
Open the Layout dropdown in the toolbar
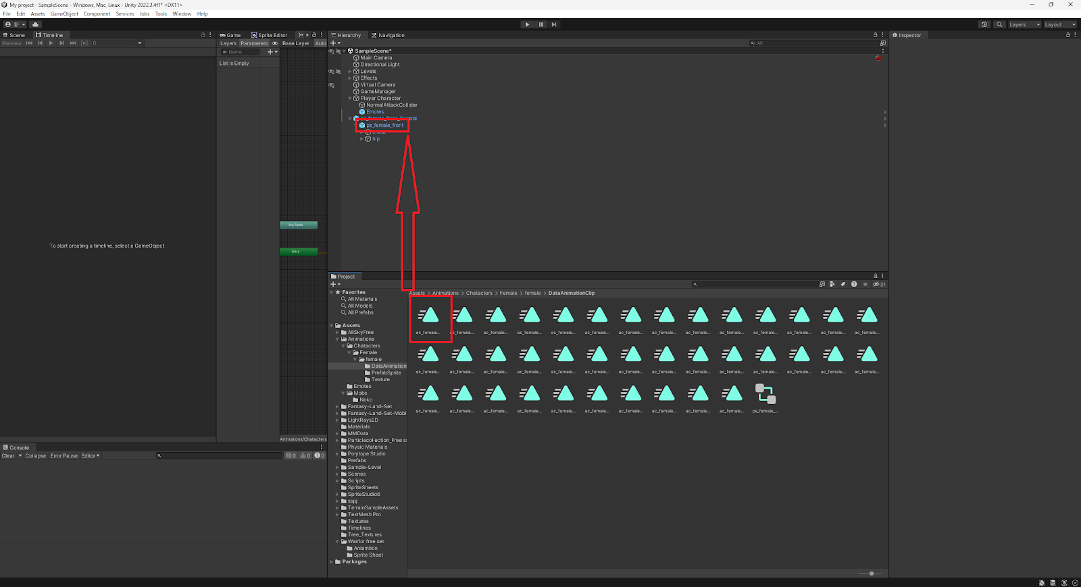[1060, 24]
